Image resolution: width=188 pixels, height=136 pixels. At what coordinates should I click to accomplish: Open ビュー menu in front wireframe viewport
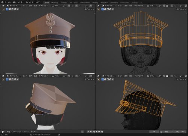pyautogui.click(x=120, y=6)
